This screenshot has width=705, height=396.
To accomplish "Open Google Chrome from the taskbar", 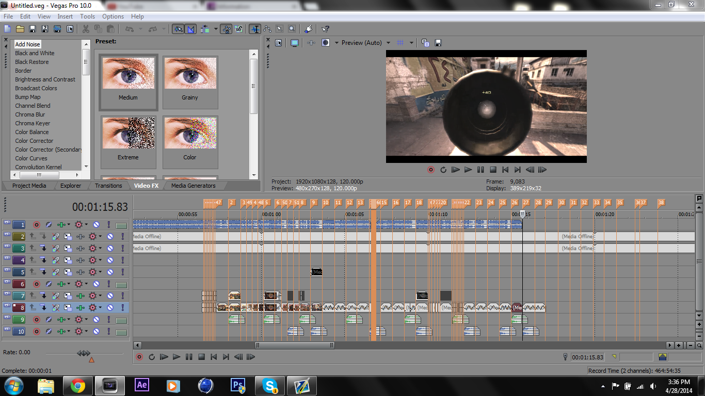I will pyautogui.click(x=78, y=386).
